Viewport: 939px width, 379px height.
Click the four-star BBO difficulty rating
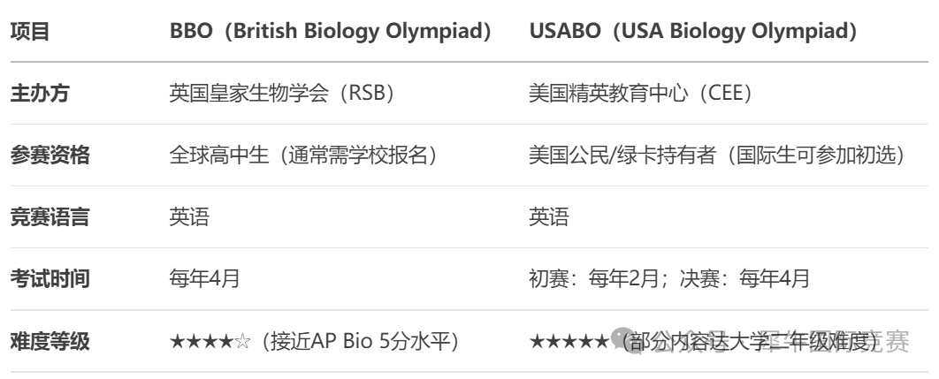pyautogui.click(x=210, y=342)
